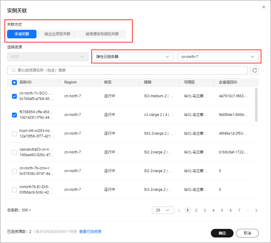Click the Si3.2xlarge.2 spec cell

pyautogui.click(x=158, y=190)
